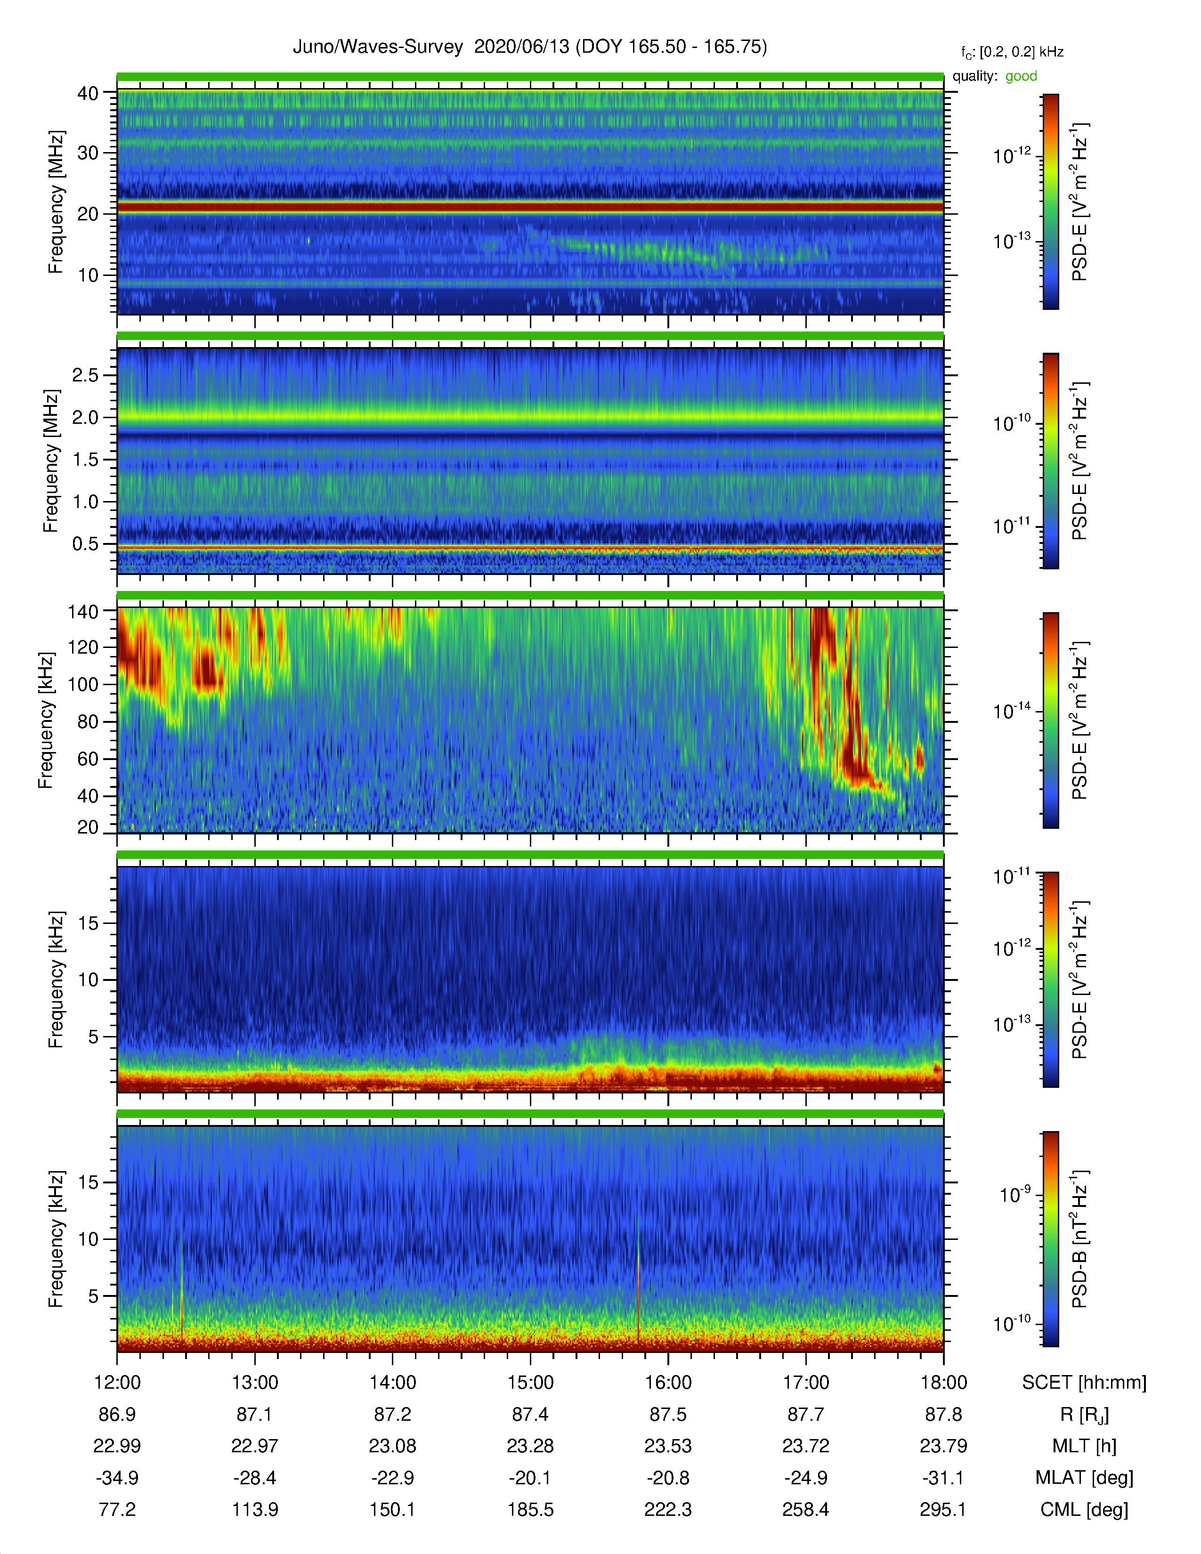
Task: Click the 15:00 SCET time label
Action: click(x=530, y=1382)
